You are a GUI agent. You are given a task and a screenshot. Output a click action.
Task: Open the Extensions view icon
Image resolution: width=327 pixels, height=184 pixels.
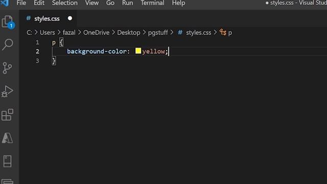coord(7,114)
